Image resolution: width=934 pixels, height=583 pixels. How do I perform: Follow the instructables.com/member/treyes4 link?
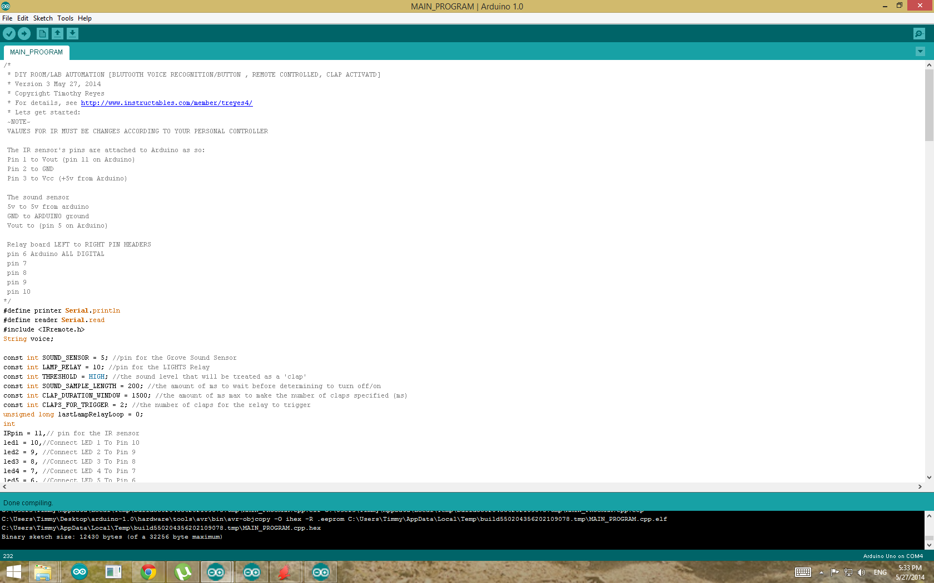point(167,103)
